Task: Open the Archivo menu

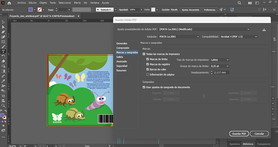Action: (21, 3)
